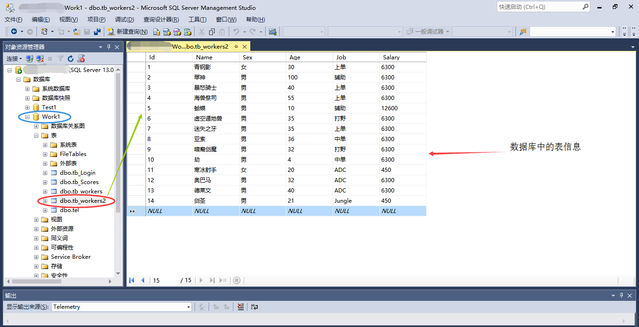639x327 pixels.
Task: Click the copy toolbar icon
Action: click(212, 32)
